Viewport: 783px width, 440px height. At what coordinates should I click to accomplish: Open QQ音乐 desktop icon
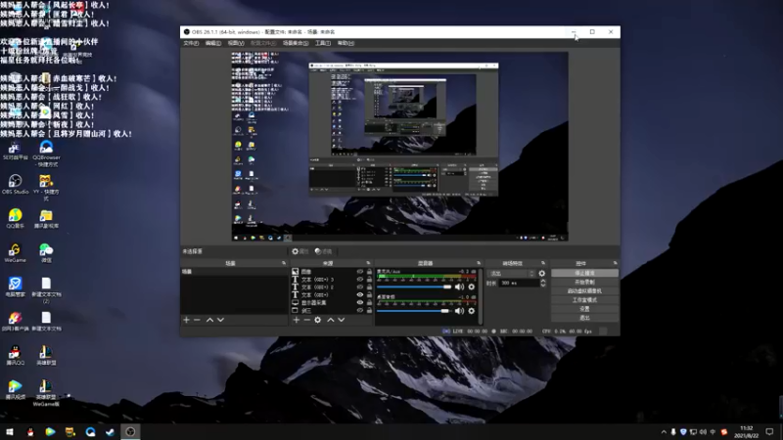tap(15, 218)
